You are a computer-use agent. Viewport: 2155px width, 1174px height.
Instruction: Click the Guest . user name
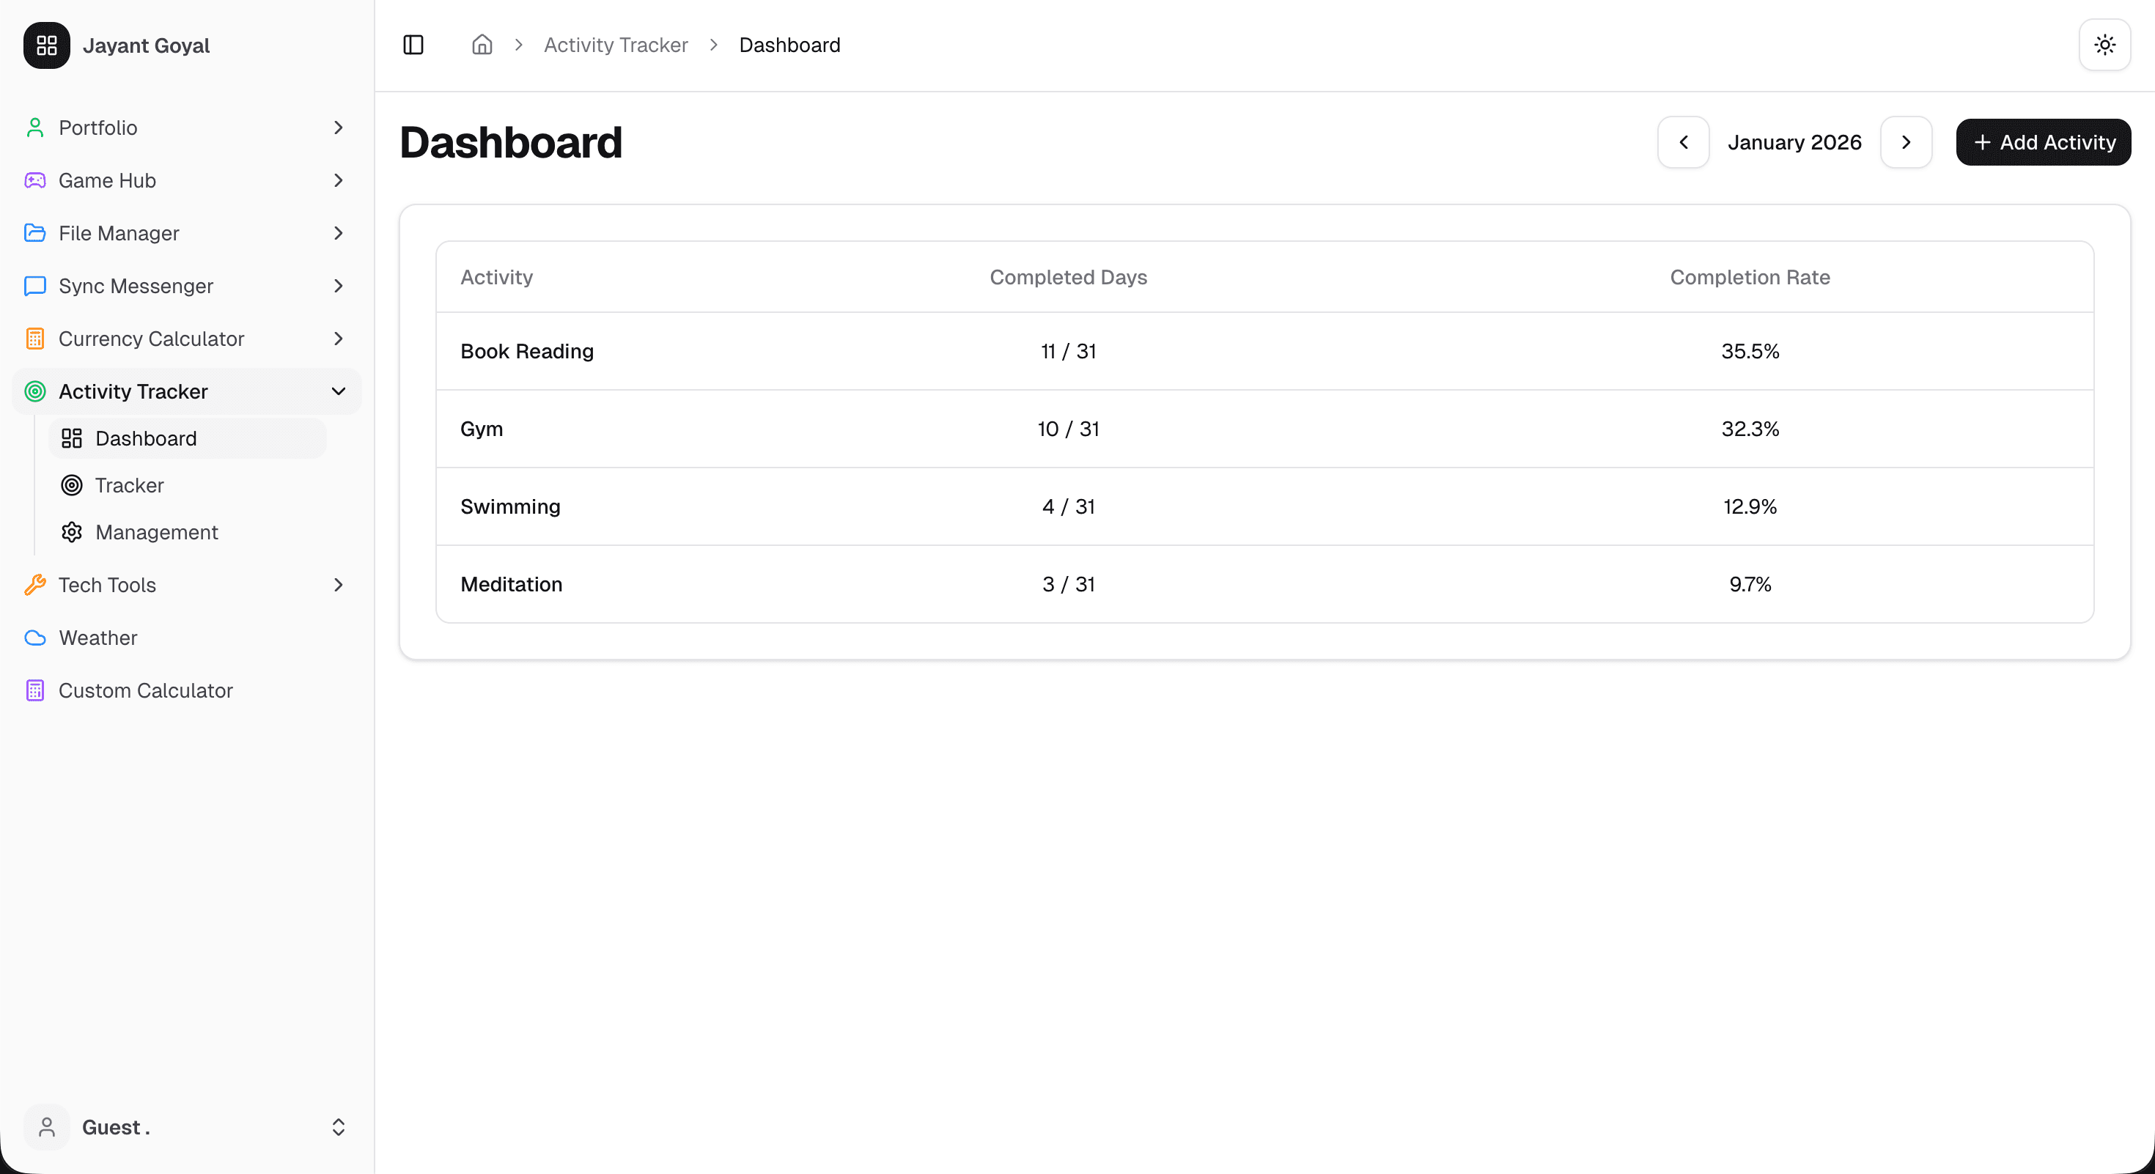[x=117, y=1127]
